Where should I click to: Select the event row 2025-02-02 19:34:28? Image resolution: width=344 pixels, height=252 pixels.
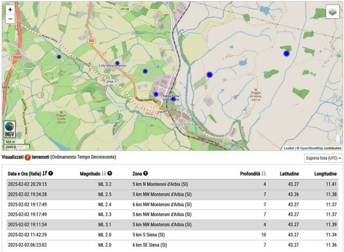tap(172, 195)
